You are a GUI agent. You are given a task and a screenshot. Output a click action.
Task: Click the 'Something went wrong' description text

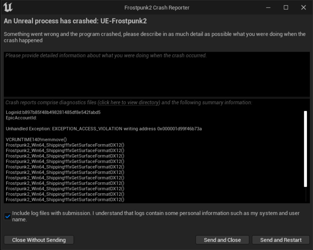click(x=155, y=37)
